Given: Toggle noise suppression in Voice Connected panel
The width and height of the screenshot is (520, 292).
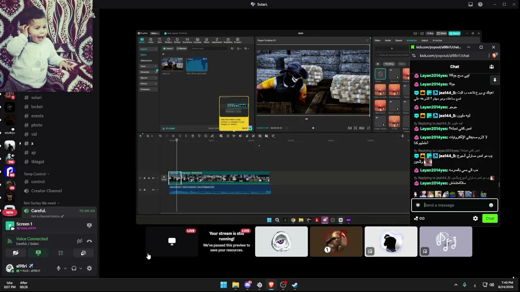Looking at the screenshot, I should (80, 241).
